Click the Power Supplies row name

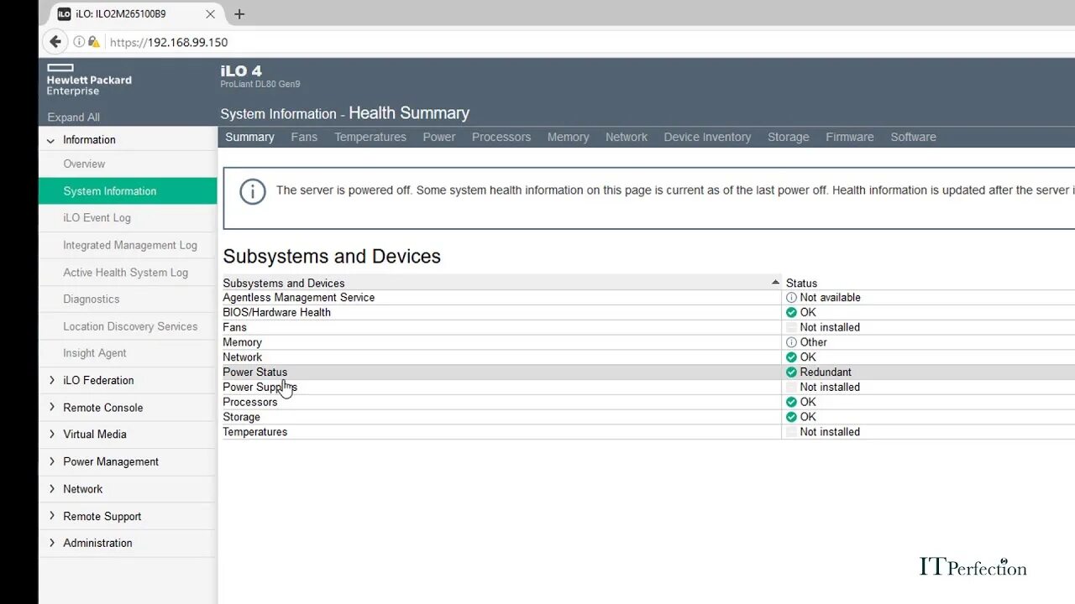(x=260, y=388)
